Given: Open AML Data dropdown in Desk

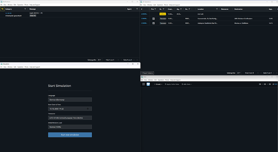Looking at the screenshot, I should coord(187,84).
